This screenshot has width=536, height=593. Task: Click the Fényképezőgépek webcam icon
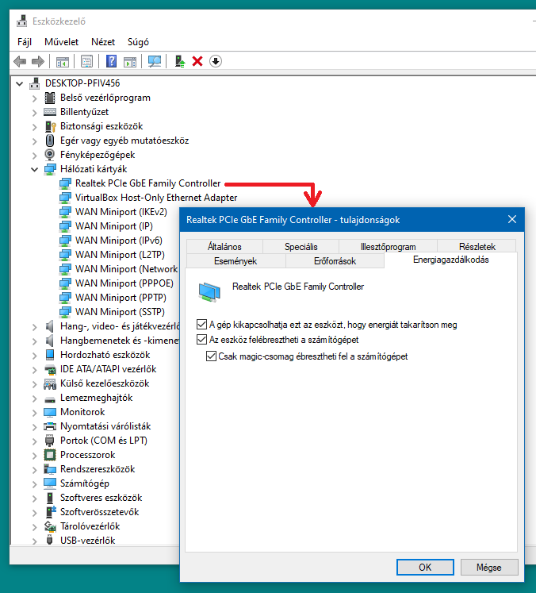pyautogui.click(x=49, y=155)
